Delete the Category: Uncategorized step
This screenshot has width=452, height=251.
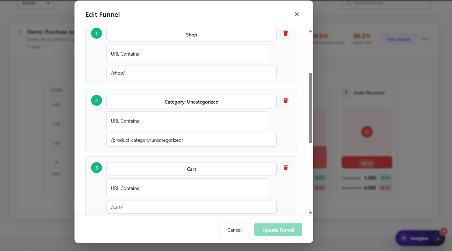coord(286,101)
